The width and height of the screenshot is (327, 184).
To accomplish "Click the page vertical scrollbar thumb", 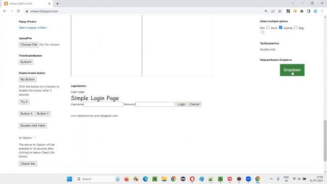I will tap(325, 141).
